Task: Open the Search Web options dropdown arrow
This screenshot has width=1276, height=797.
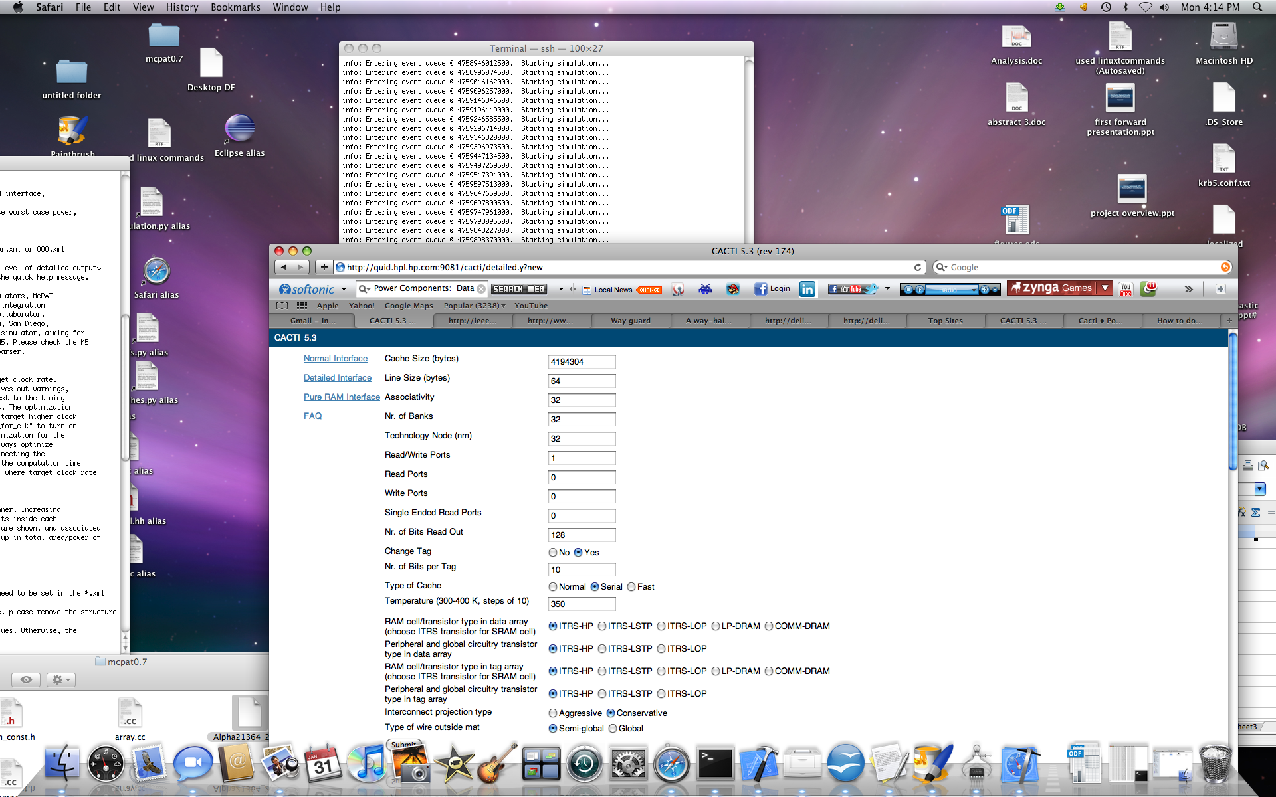Action: 561,289
